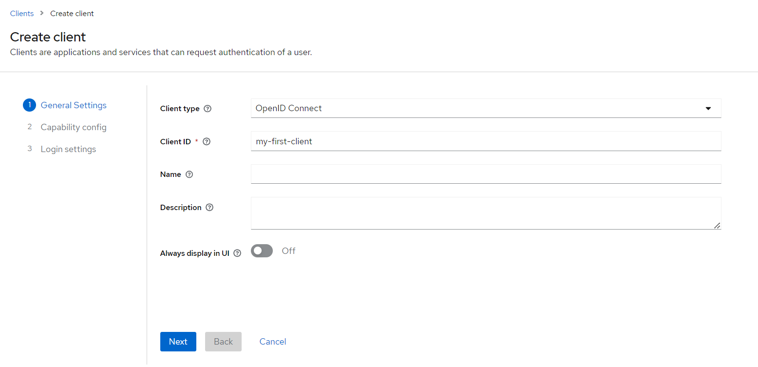Click step 1 number circle icon
Screen dimensions: 758x367
(29, 105)
